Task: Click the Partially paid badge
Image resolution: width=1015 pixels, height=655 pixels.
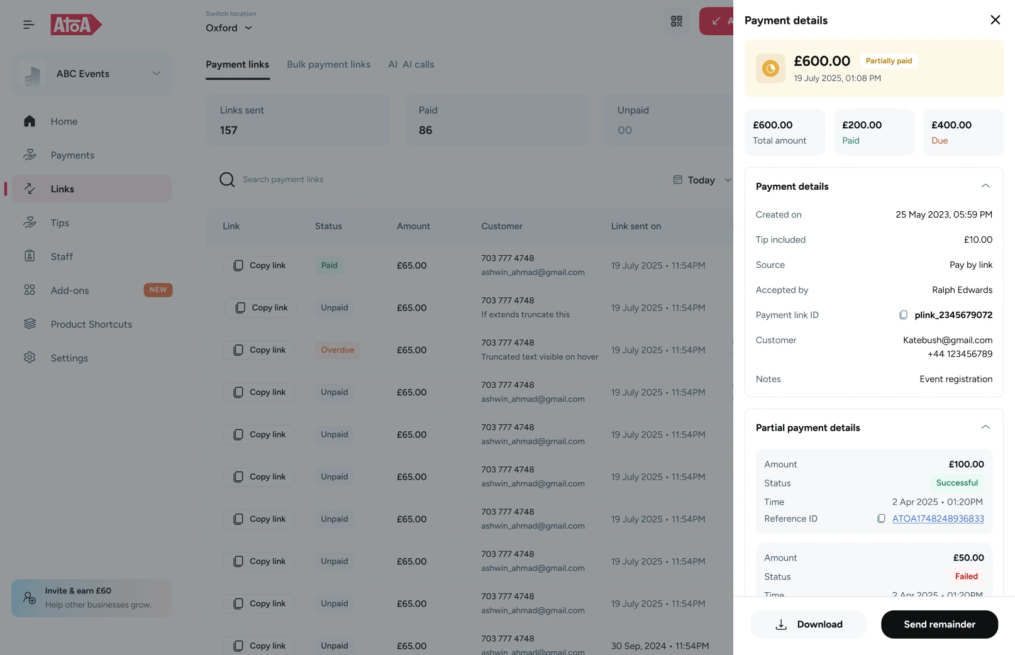Action: [889, 61]
